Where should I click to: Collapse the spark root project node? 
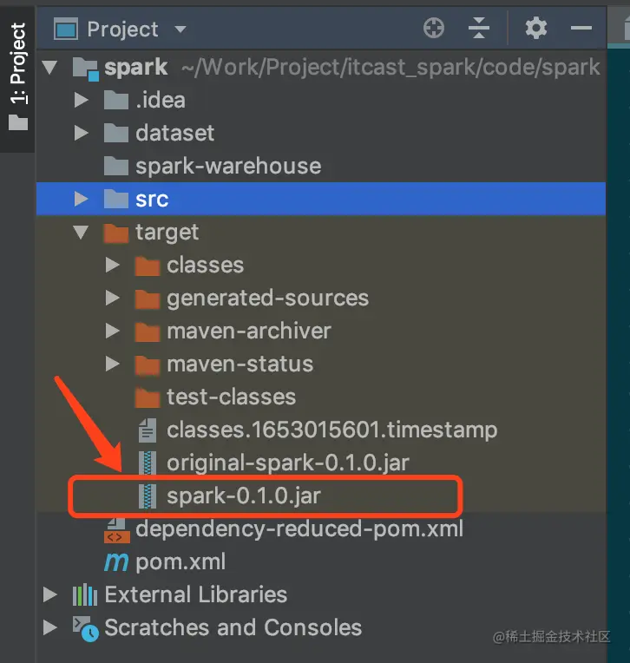(49, 67)
